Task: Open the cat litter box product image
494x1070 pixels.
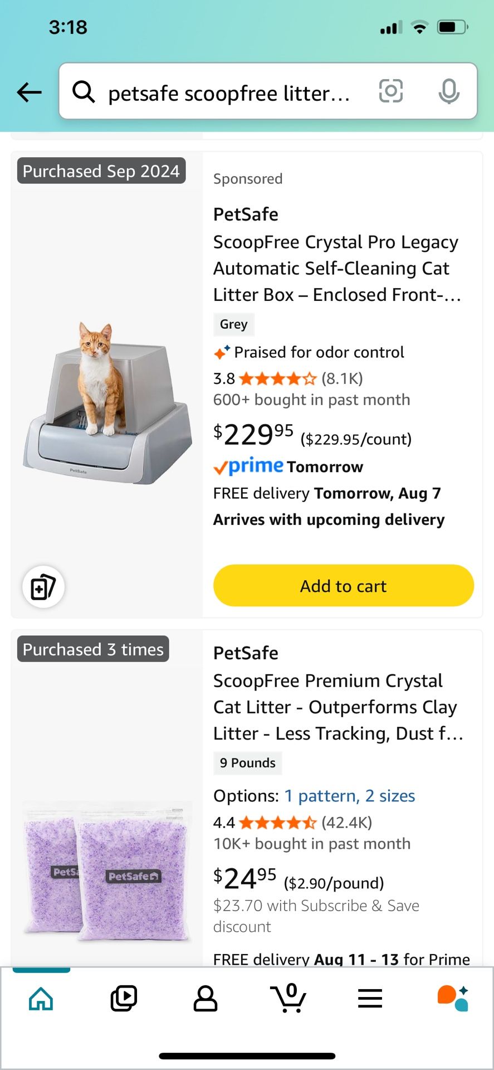Action: pos(107,402)
